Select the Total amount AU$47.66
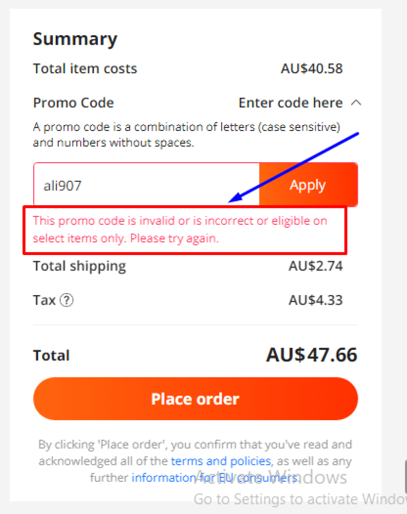Screen dimensions: 407x514 tap(312, 355)
